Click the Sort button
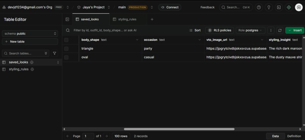Viewport: 305px width, 140px height. point(195,30)
